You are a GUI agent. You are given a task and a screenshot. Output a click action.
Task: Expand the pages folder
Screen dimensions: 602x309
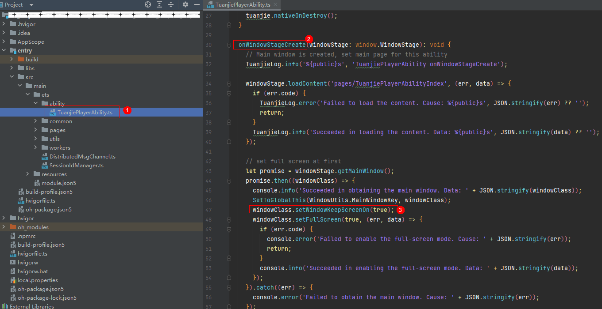click(36, 130)
